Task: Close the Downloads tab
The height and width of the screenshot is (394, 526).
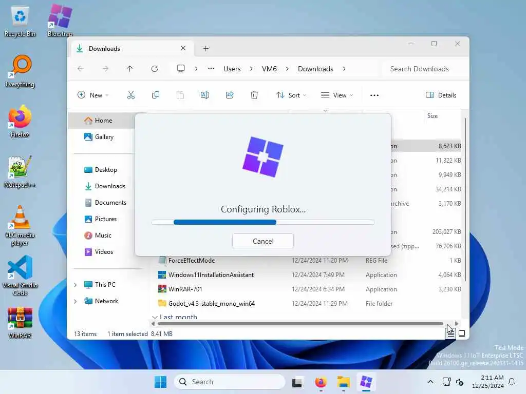Action: 183,48
